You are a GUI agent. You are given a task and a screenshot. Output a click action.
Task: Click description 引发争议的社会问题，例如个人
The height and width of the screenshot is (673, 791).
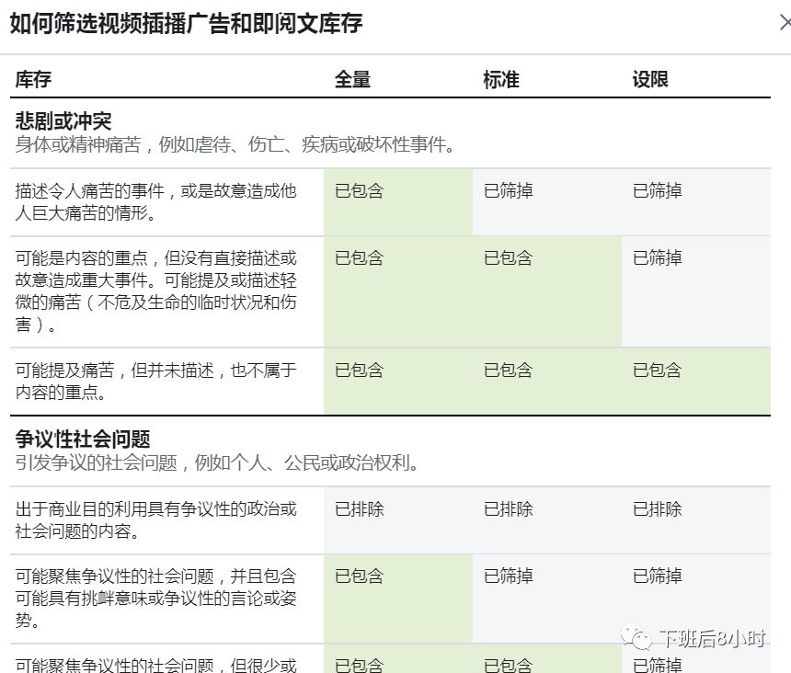pyautogui.click(x=217, y=462)
